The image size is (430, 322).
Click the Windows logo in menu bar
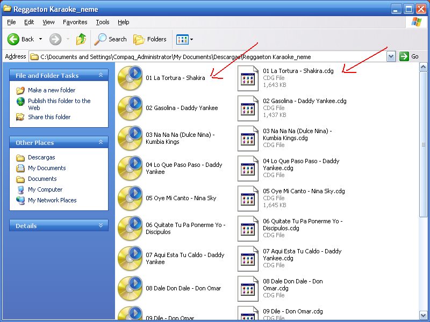416,22
